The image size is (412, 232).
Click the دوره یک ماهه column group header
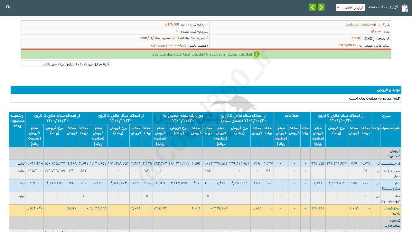[x=183, y=118]
